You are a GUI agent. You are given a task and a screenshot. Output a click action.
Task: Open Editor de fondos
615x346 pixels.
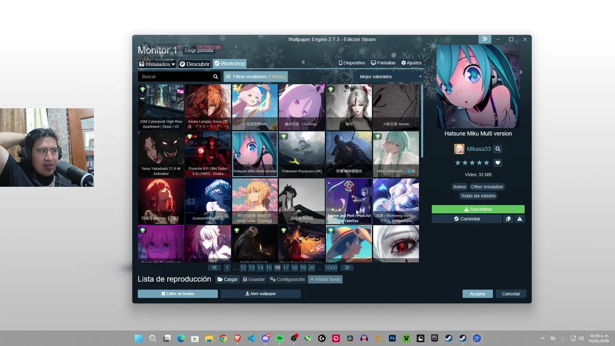point(178,294)
